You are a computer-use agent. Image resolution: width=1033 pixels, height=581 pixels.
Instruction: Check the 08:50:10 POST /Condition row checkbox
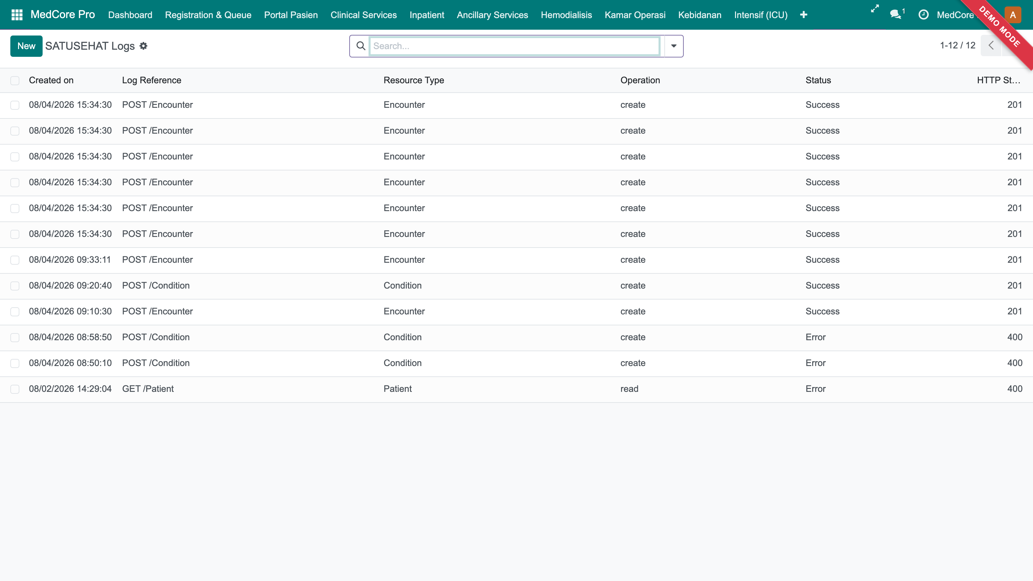(x=15, y=363)
